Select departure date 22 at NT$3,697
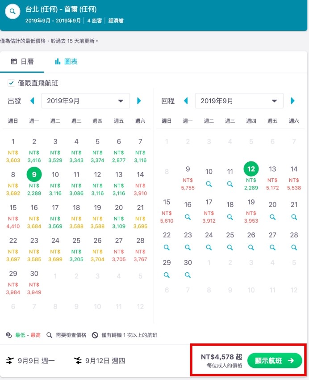The width and height of the screenshot is (309, 380). [13, 249]
